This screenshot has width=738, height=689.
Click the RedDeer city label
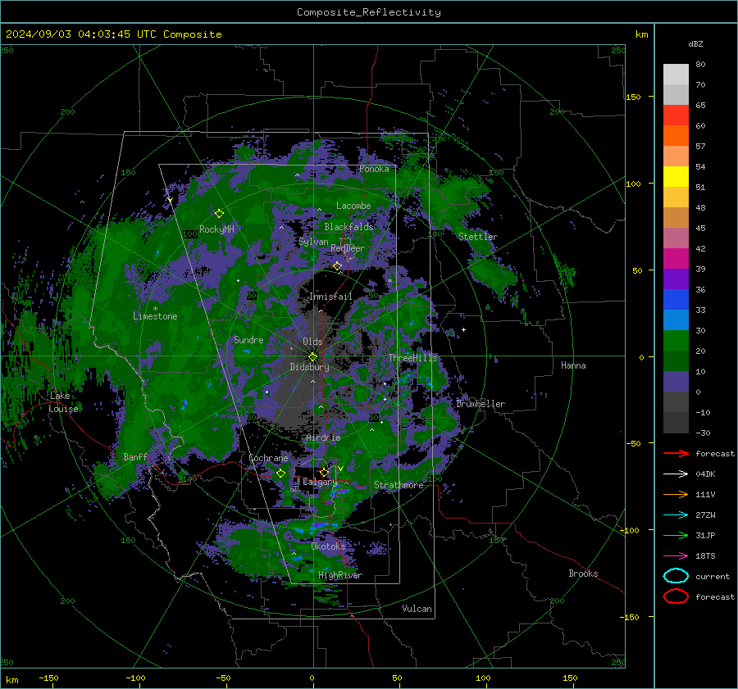pyautogui.click(x=348, y=248)
